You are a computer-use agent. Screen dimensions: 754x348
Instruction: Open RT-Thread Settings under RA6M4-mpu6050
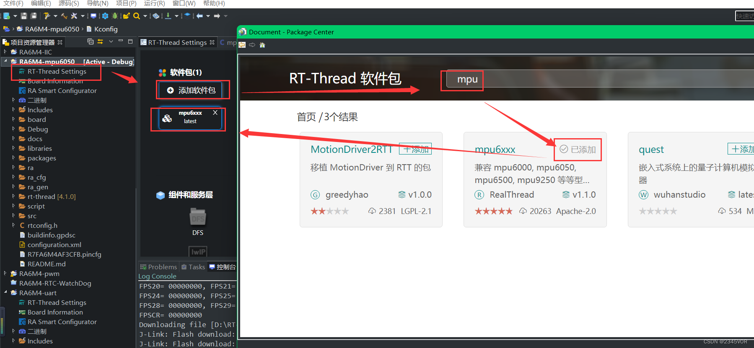[x=57, y=71]
